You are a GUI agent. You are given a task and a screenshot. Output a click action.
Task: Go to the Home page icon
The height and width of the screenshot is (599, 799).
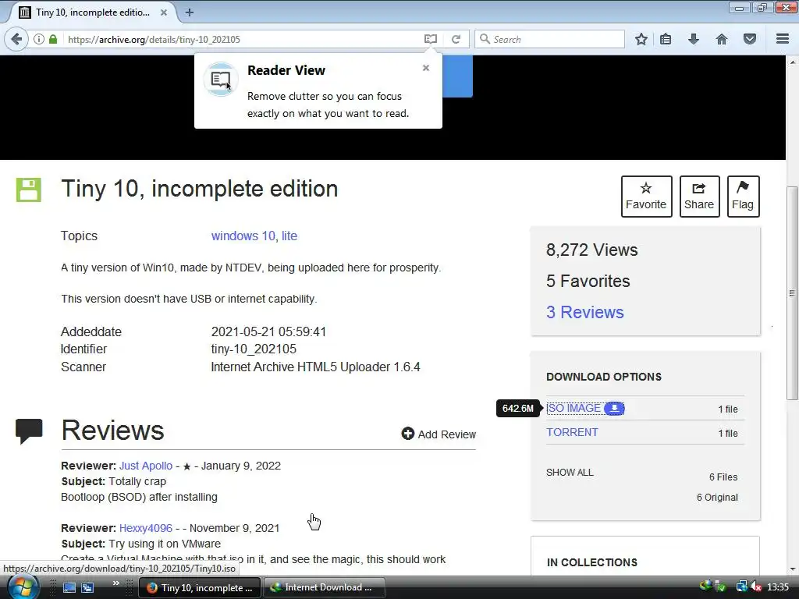point(722,39)
